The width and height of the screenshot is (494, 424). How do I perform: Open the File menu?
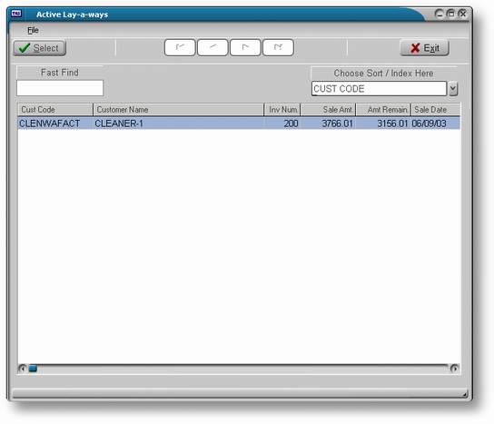33,30
